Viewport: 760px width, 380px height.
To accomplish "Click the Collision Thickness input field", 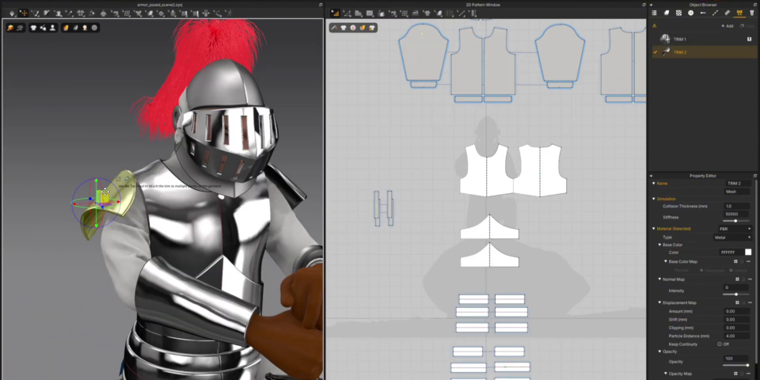I will coord(737,207).
